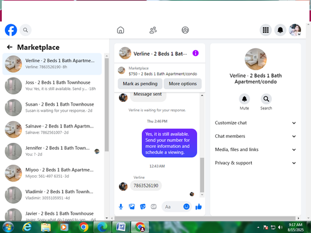This screenshot has width=311, height=233.
Task: Open the Facebook logo home link
Action: point(11,30)
